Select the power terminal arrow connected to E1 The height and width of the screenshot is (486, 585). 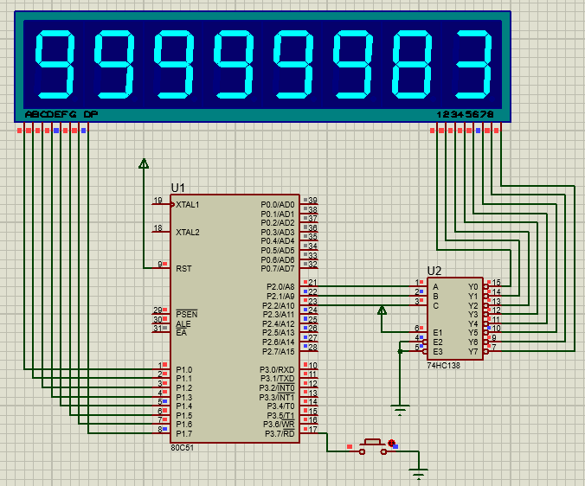[382, 310]
